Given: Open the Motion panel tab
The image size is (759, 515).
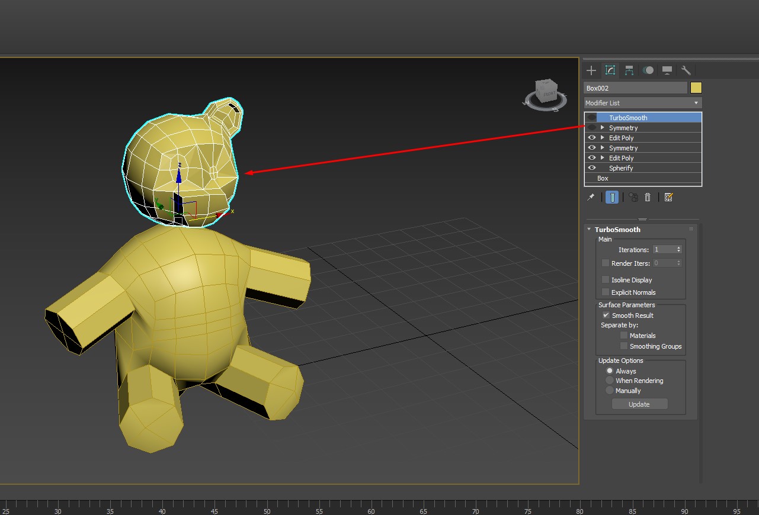Looking at the screenshot, I should [648, 70].
